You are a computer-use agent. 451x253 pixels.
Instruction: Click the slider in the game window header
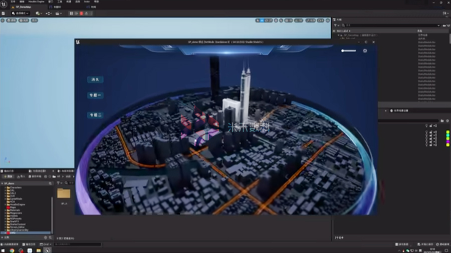tap(349, 50)
